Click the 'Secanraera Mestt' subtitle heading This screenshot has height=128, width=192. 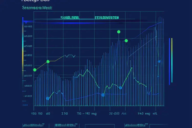[x=37, y=8]
